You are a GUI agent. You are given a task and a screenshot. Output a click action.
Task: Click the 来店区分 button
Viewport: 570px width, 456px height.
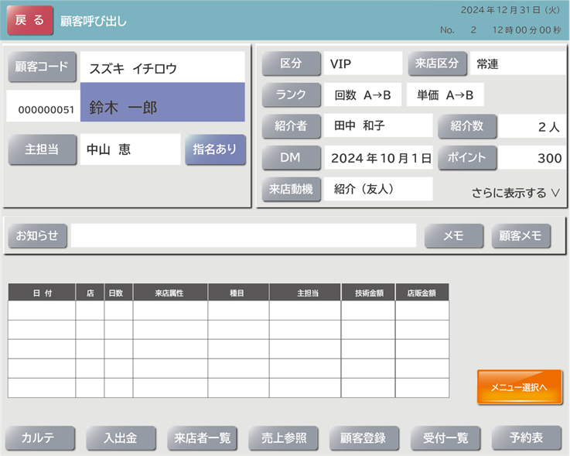pos(437,63)
